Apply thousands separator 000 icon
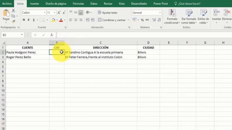Screen dimensions: 232x130 [x=147, y=20]
